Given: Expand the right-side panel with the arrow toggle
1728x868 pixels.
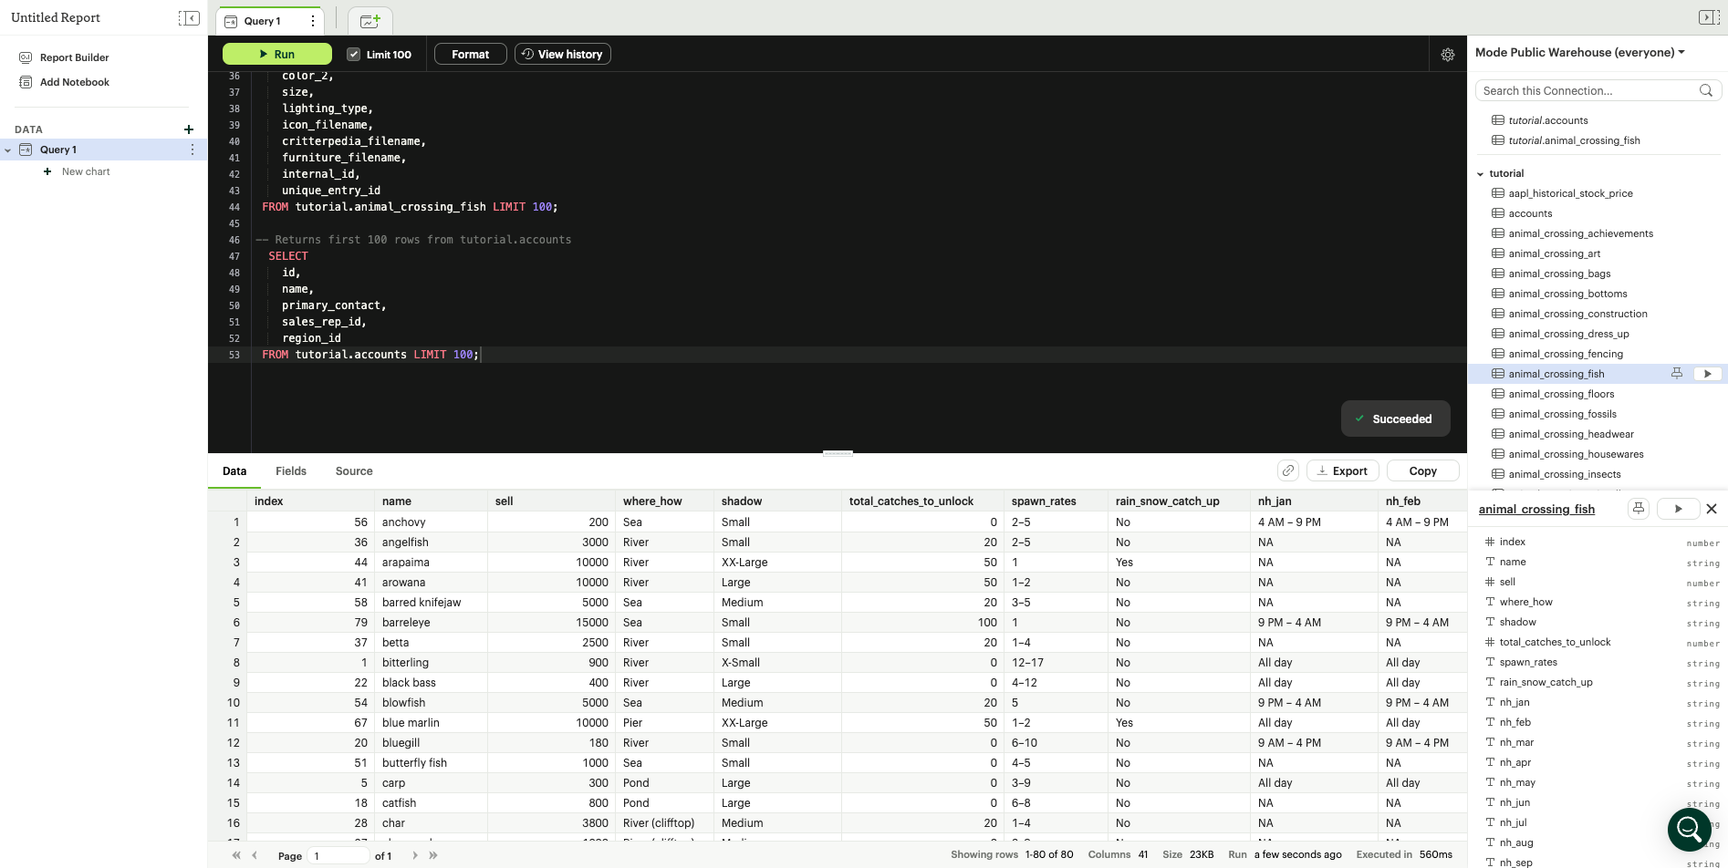Looking at the screenshot, I should pos(1708,16).
